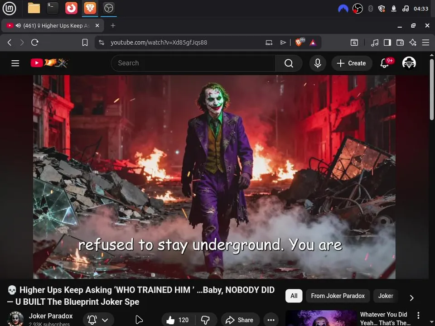Open Bluetooth tray icon

coord(370,9)
